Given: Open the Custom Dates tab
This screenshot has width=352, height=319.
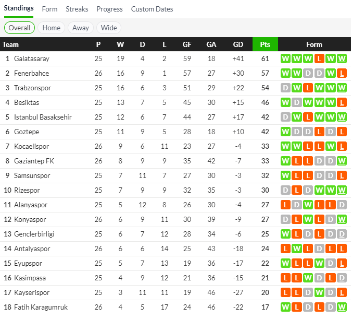Looking at the screenshot, I should 152,9.
